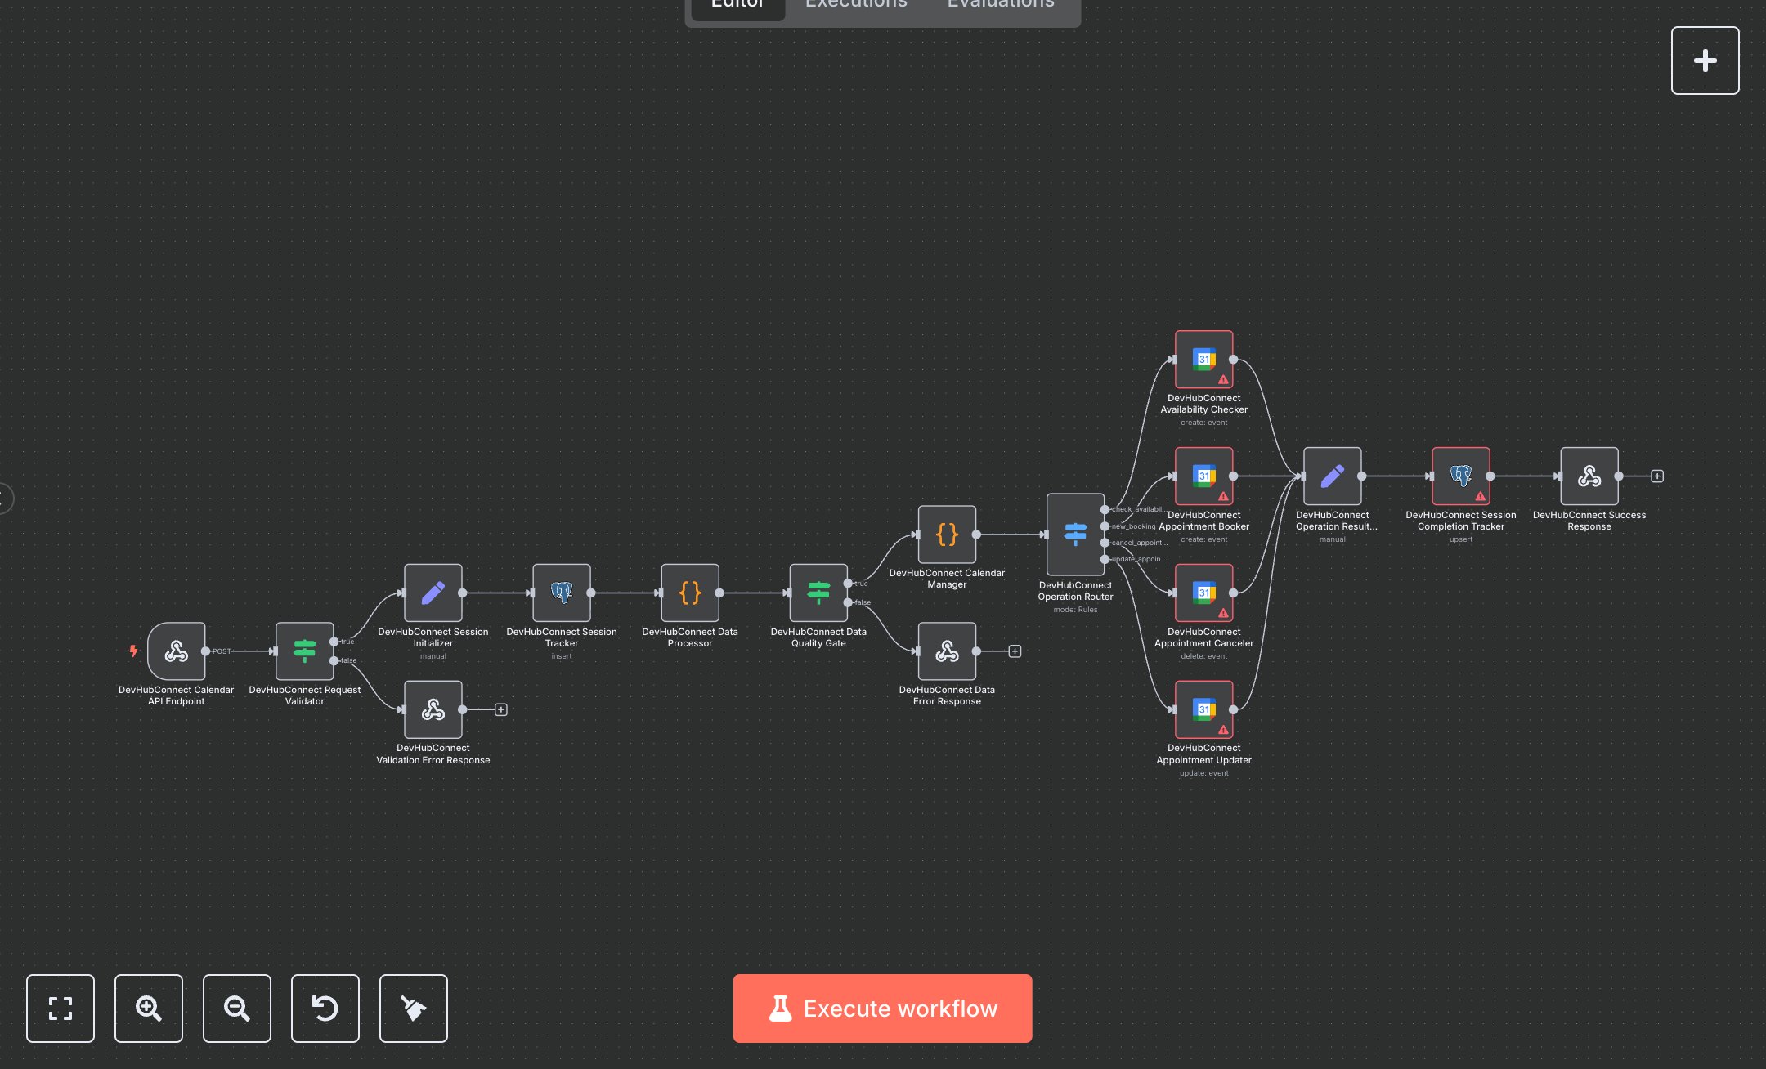The height and width of the screenshot is (1069, 1766).
Task: Tidy up the workflow with the broom button
Action: (414, 1009)
